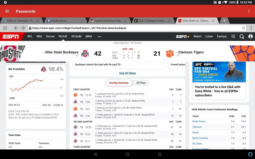Click the Clemson Tigers team name
This screenshot has height=159, width=255.
click(x=191, y=52)
